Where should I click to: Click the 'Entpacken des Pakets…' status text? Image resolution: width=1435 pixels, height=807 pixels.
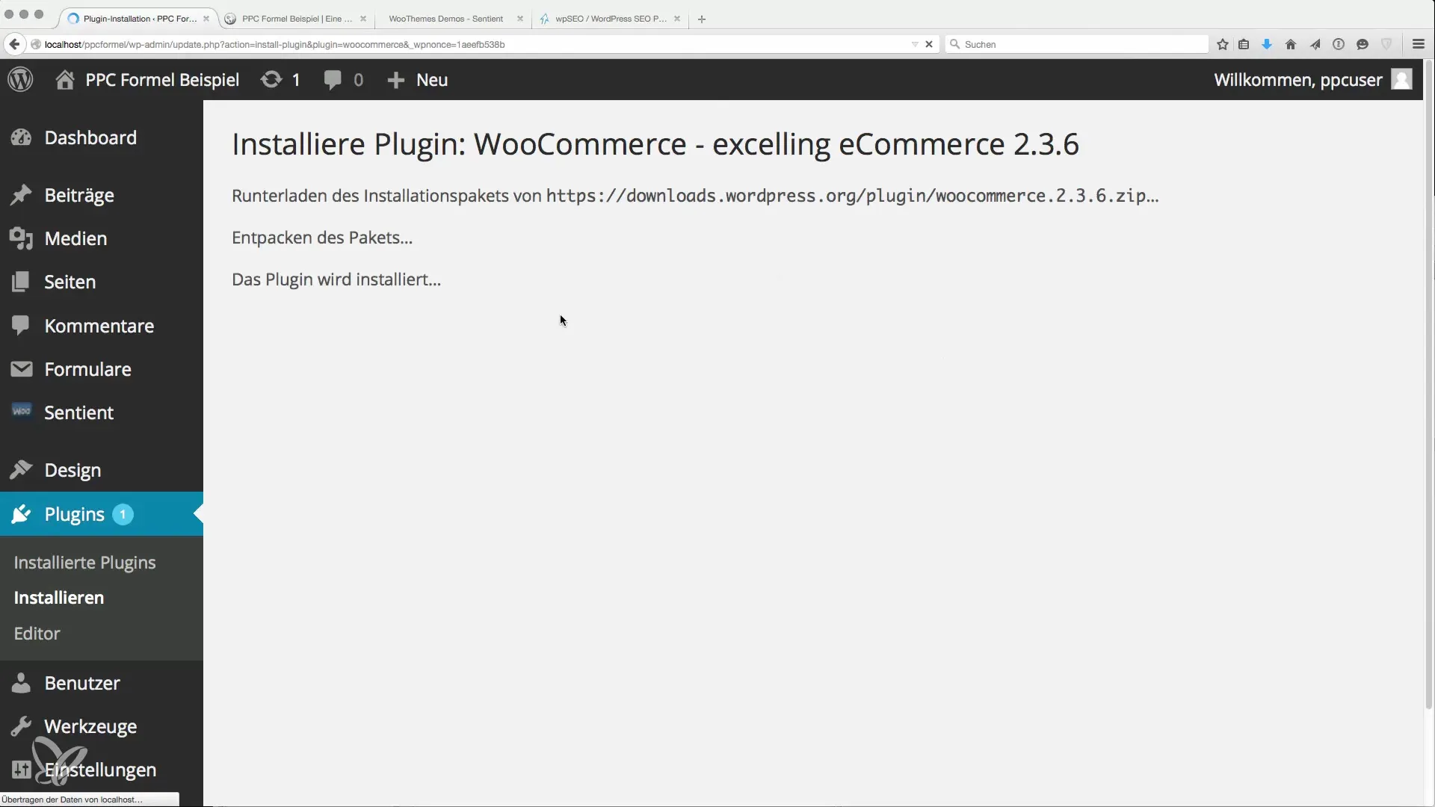[322, 238]
